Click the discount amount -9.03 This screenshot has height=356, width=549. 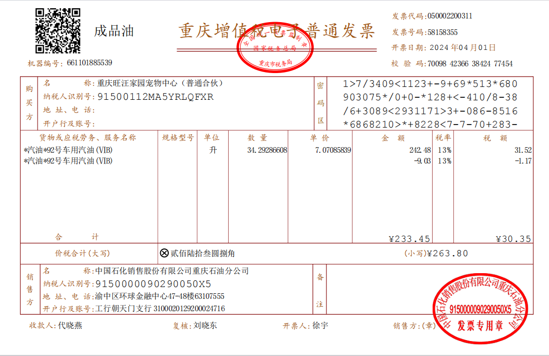[422, 161]
